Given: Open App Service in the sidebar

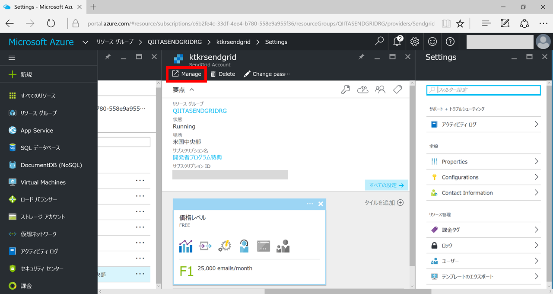Looking at the screenshot, I should (49, 130).
